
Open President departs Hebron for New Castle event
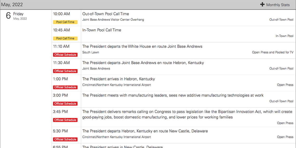click(145, 131)
